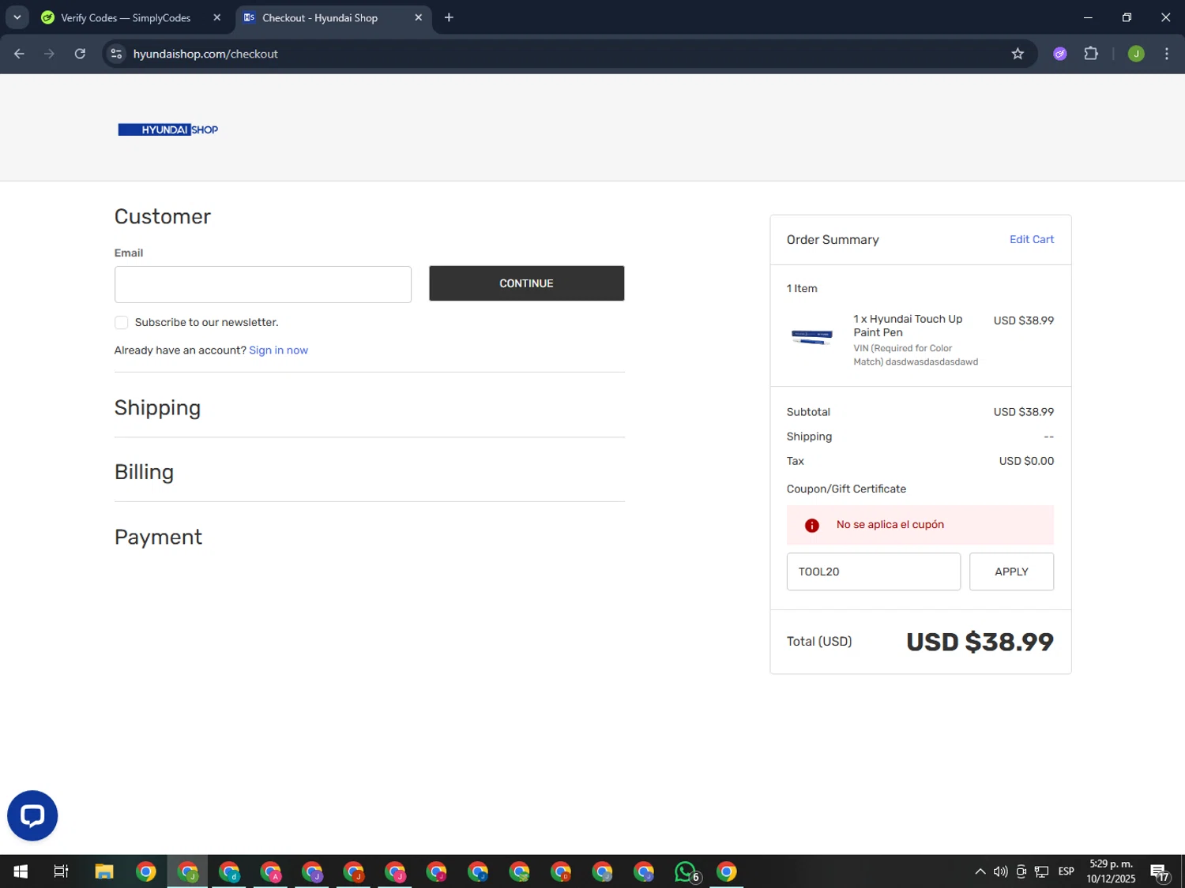Click the Shipping section heading
Image resolution: width=1185 pixels, height=888 pixels.
(157, 407)
